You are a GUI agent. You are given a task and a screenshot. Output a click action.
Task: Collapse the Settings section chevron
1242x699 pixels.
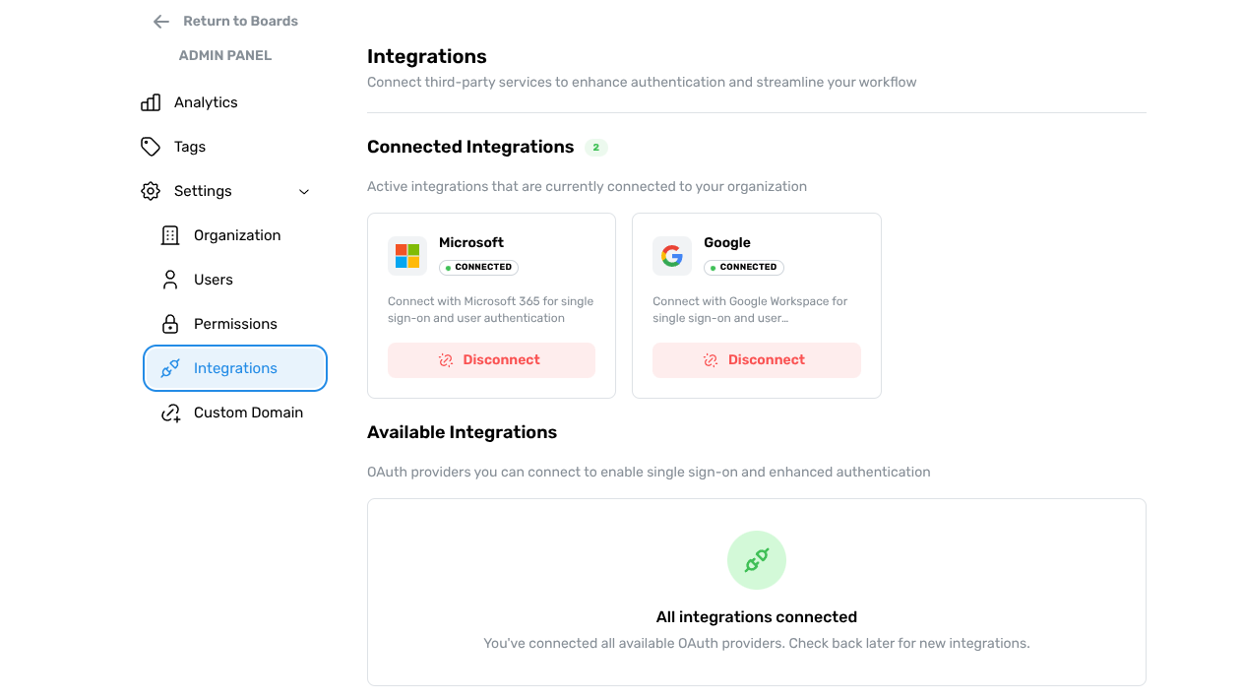[304, 192]
